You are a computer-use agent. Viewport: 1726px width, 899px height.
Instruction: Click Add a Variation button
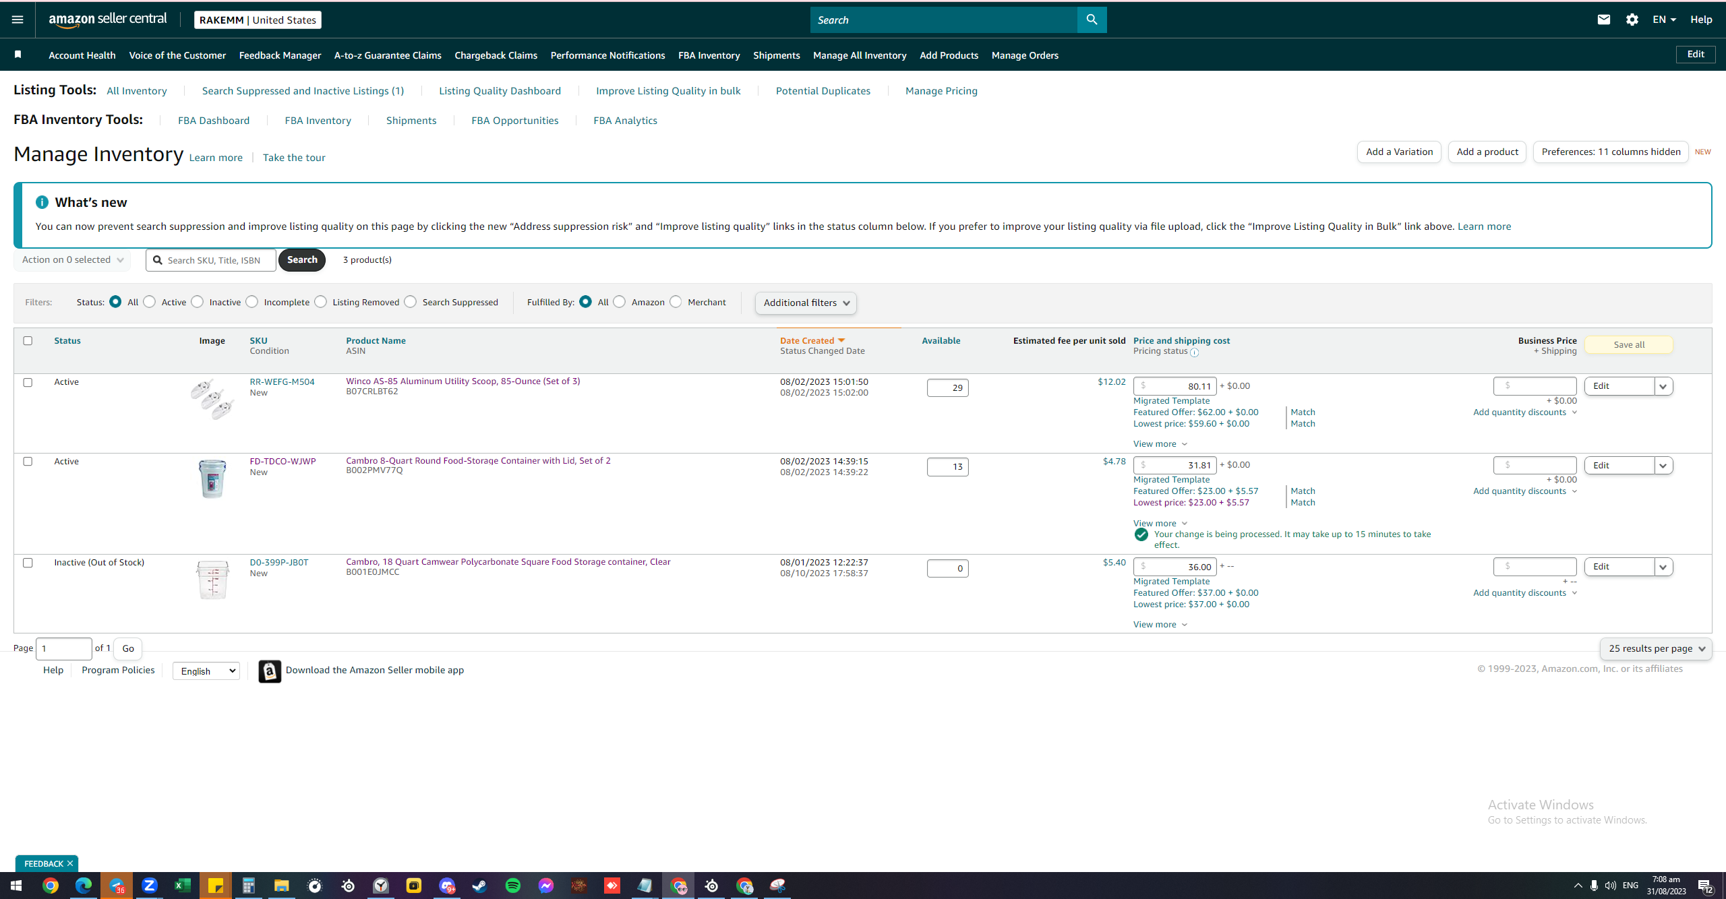[1399, 152]
